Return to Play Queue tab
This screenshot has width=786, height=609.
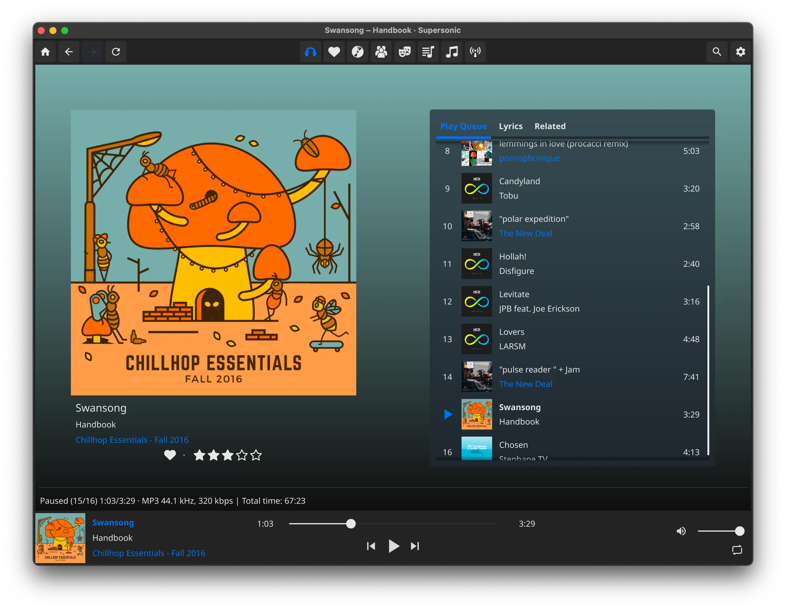(x=463, y=126)
